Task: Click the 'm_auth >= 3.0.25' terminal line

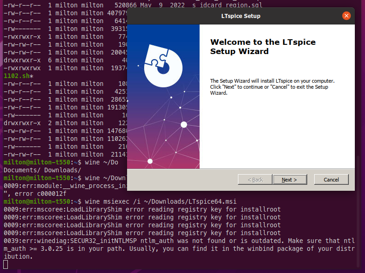Action: [x=179, y=249]
